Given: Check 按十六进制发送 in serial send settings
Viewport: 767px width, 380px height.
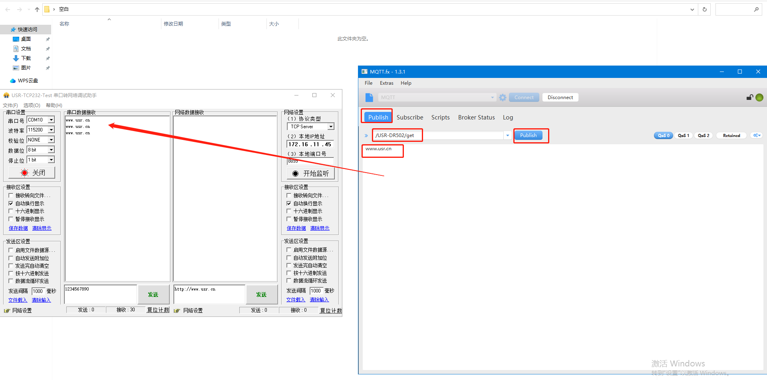Looking at the screenshot, I should pos(11,273).
